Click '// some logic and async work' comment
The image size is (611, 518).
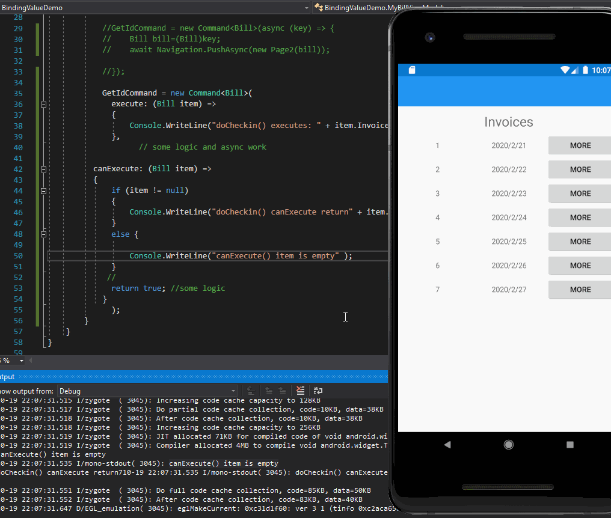point(203,147)
